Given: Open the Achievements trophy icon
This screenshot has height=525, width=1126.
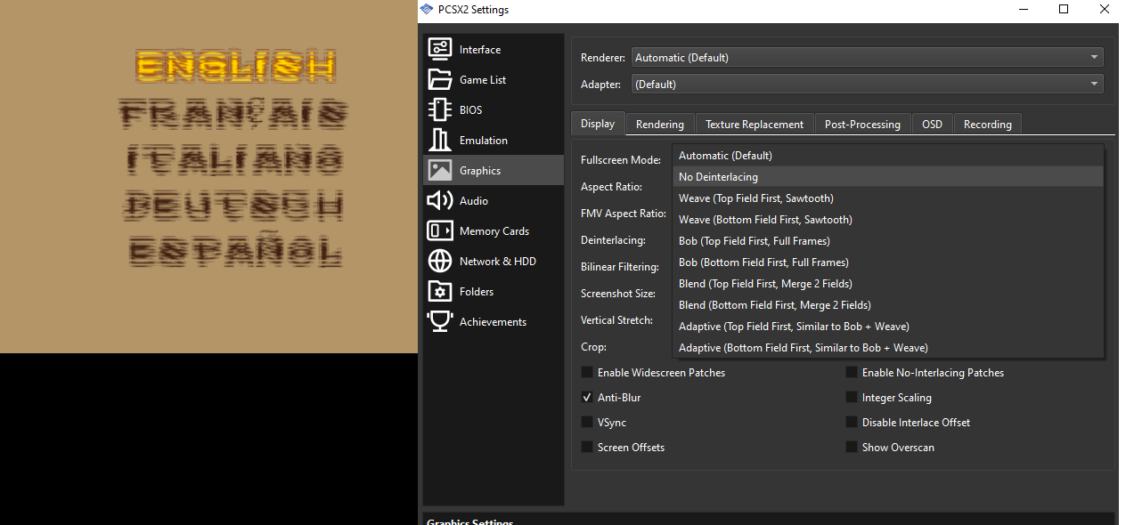Looking at the screenshot, I should pos(440,321).
